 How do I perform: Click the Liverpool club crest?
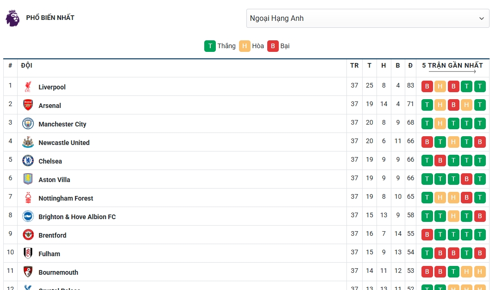click(28, 87)
